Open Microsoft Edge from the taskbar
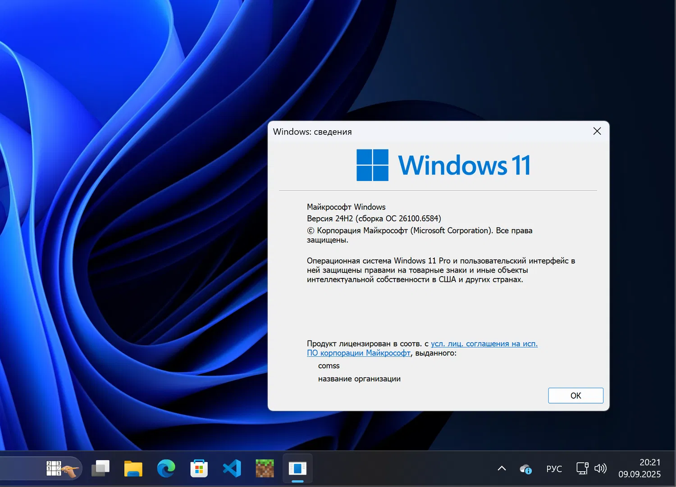This screenshot has height=487, width=676. point(166,469)
